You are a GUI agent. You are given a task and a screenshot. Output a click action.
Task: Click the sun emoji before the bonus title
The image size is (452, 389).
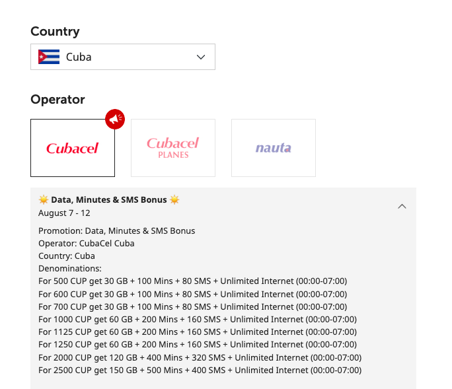coord(44,199)
